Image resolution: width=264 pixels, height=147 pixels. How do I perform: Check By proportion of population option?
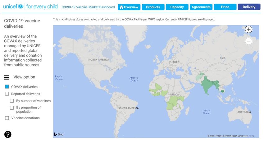click(12, 108)
